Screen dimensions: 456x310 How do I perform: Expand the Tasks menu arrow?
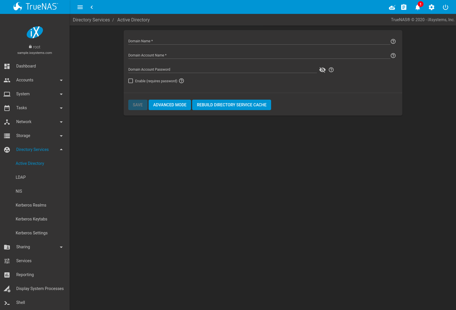click(61, 108)
